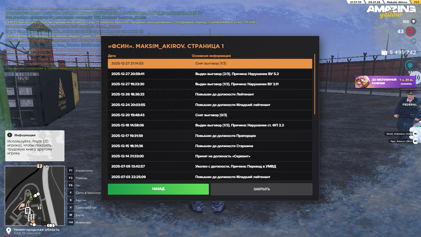This screenshot has height=237, width=421.
Task: Click the green tree marker on minimap
Action: 31,197
